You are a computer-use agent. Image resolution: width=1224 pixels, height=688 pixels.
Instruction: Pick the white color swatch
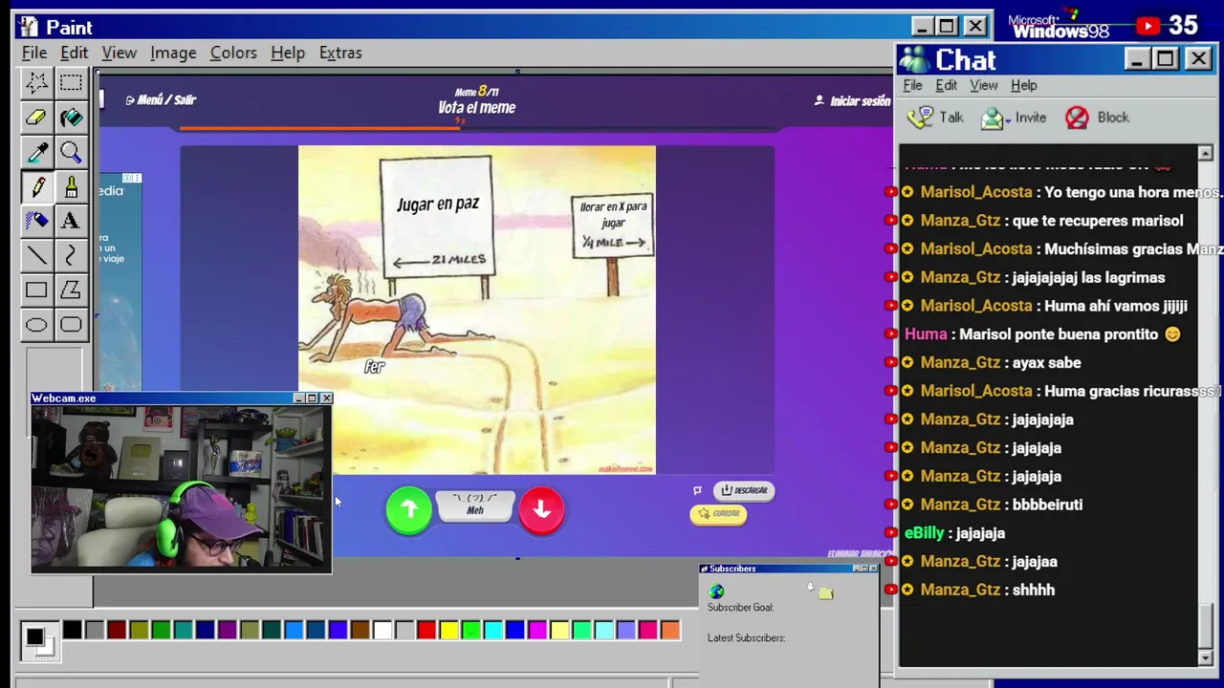click(382, 630)
